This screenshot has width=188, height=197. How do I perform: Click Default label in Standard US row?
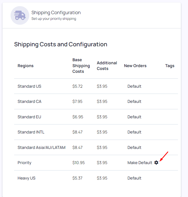134,86
